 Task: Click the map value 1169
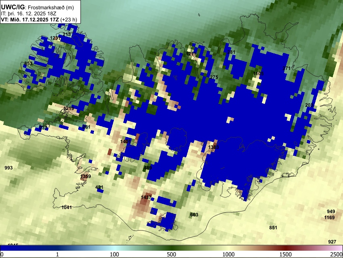(329, 218)
